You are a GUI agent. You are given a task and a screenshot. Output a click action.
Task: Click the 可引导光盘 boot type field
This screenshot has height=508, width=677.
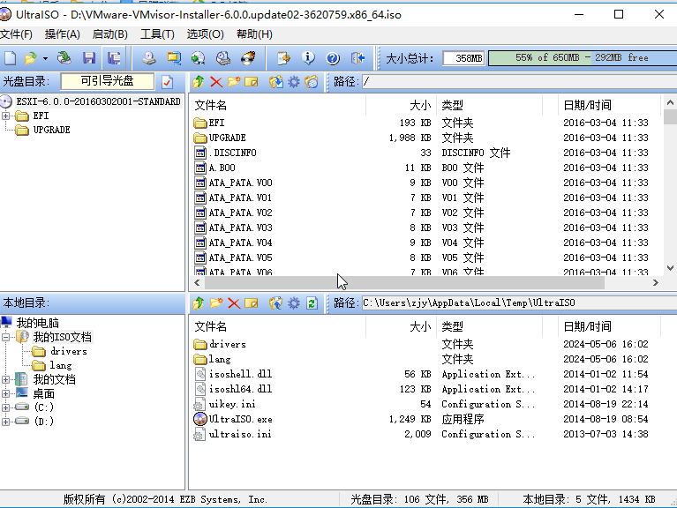point(107,81)
